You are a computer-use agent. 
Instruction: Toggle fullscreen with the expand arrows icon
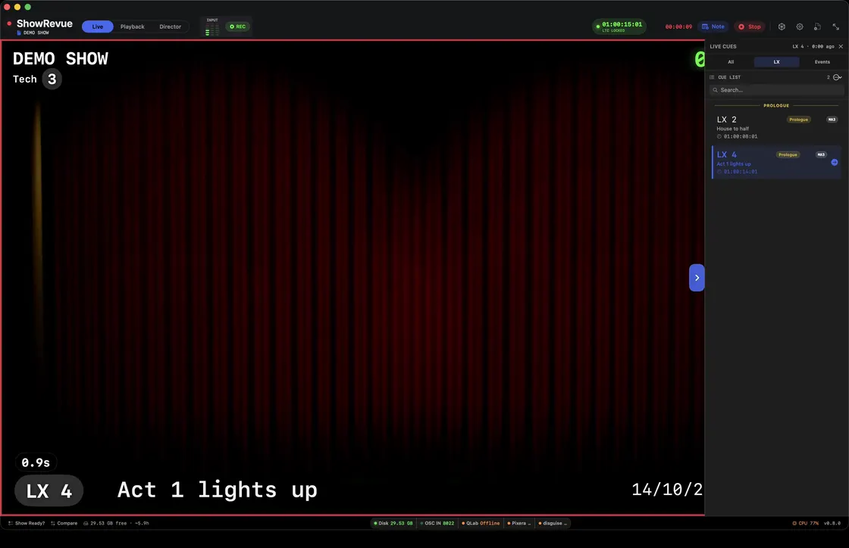pos(836,26)
